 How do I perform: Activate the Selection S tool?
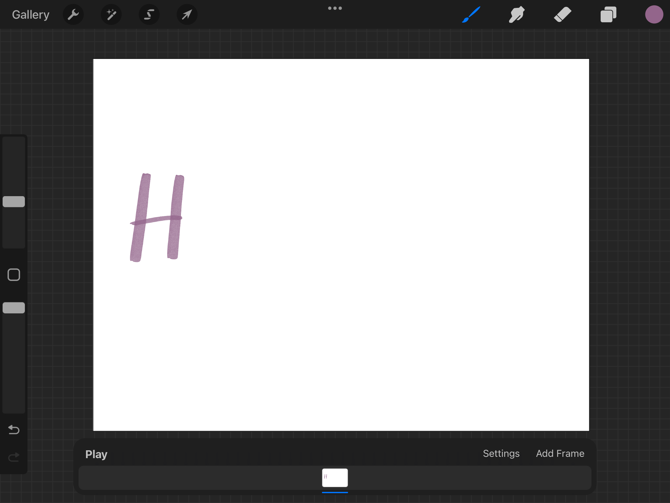(x=149, y=14)
